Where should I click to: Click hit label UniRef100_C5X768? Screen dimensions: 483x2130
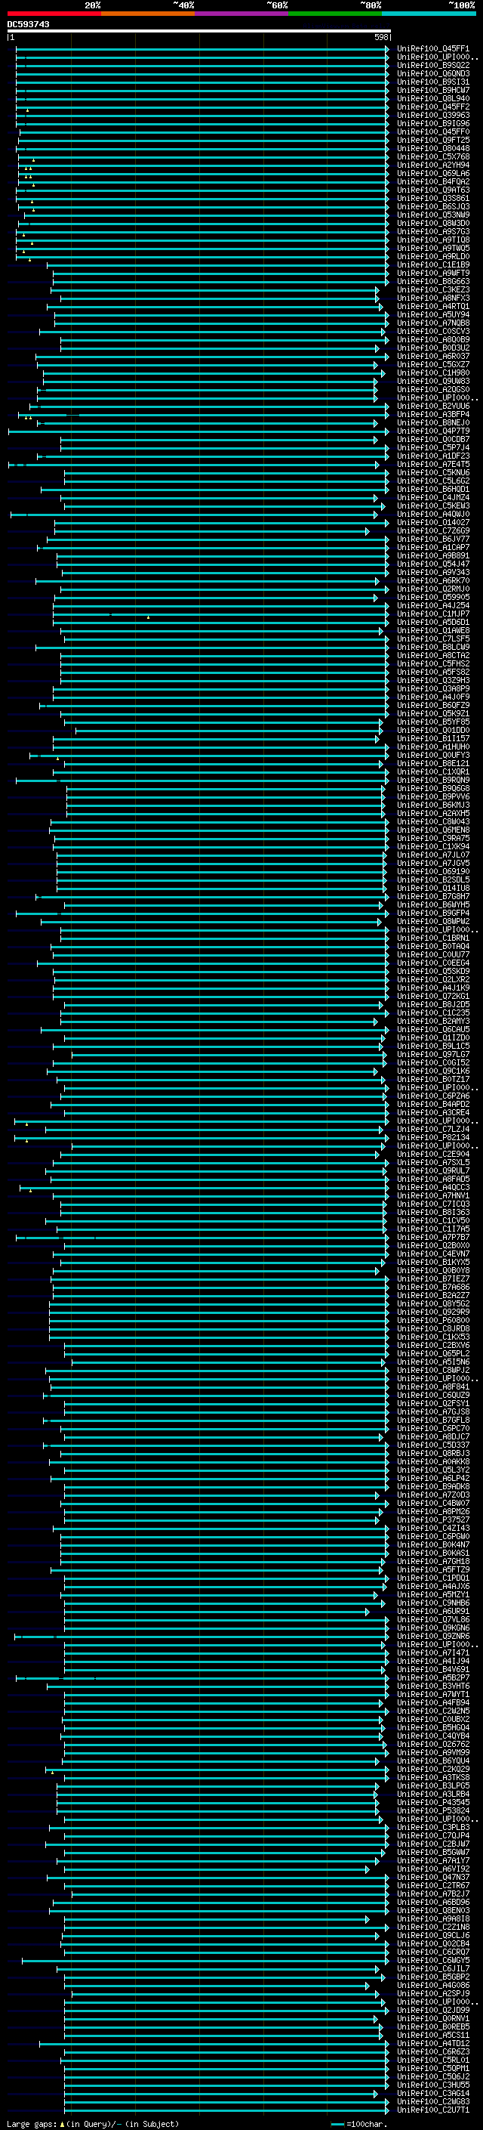432,156
